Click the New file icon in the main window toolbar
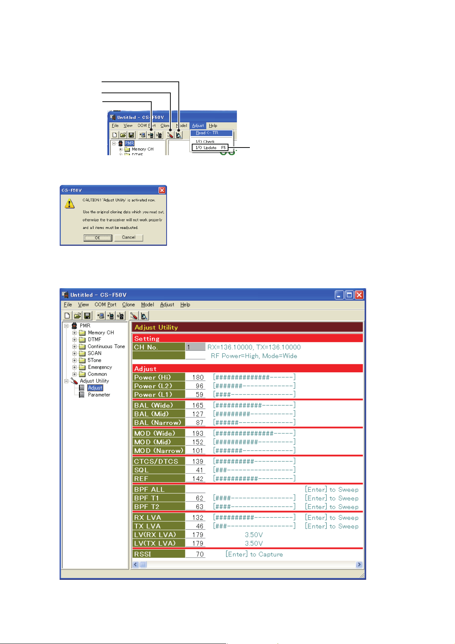 (x=67, y=316)
